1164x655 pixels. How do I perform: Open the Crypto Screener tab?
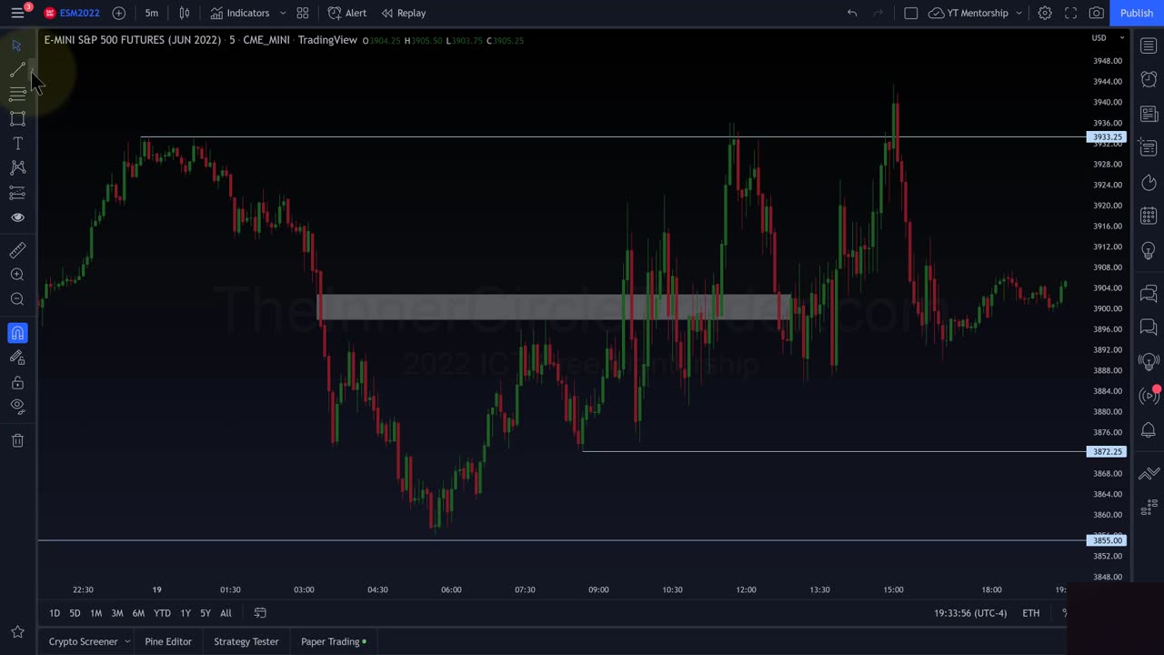point(83,641)
